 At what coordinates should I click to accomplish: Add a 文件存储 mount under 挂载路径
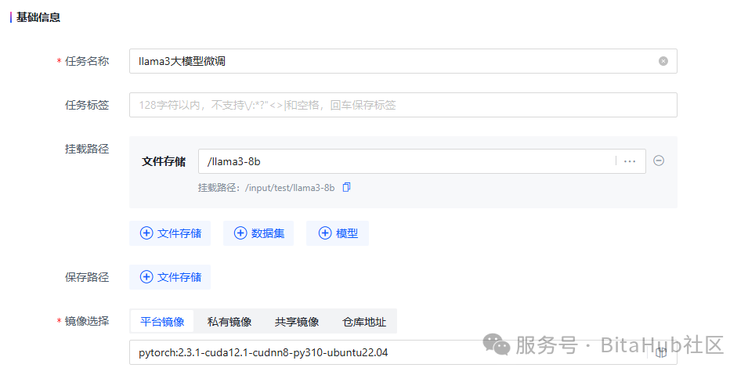point(170,233)
